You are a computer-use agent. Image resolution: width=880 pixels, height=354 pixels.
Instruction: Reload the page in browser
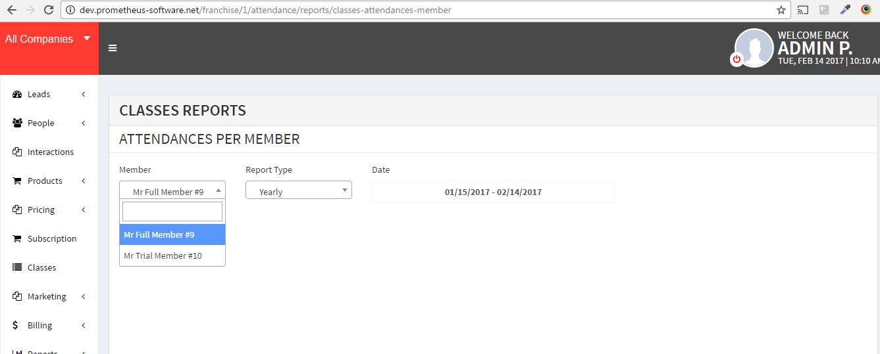pos(48,10)
